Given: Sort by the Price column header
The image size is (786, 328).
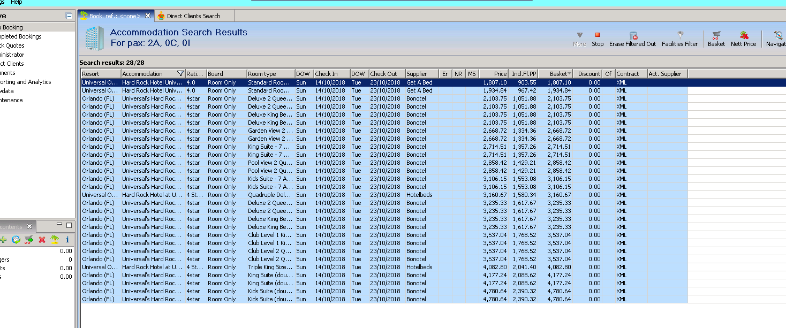Looking at the screenshot, I should [x=494, y=74].
